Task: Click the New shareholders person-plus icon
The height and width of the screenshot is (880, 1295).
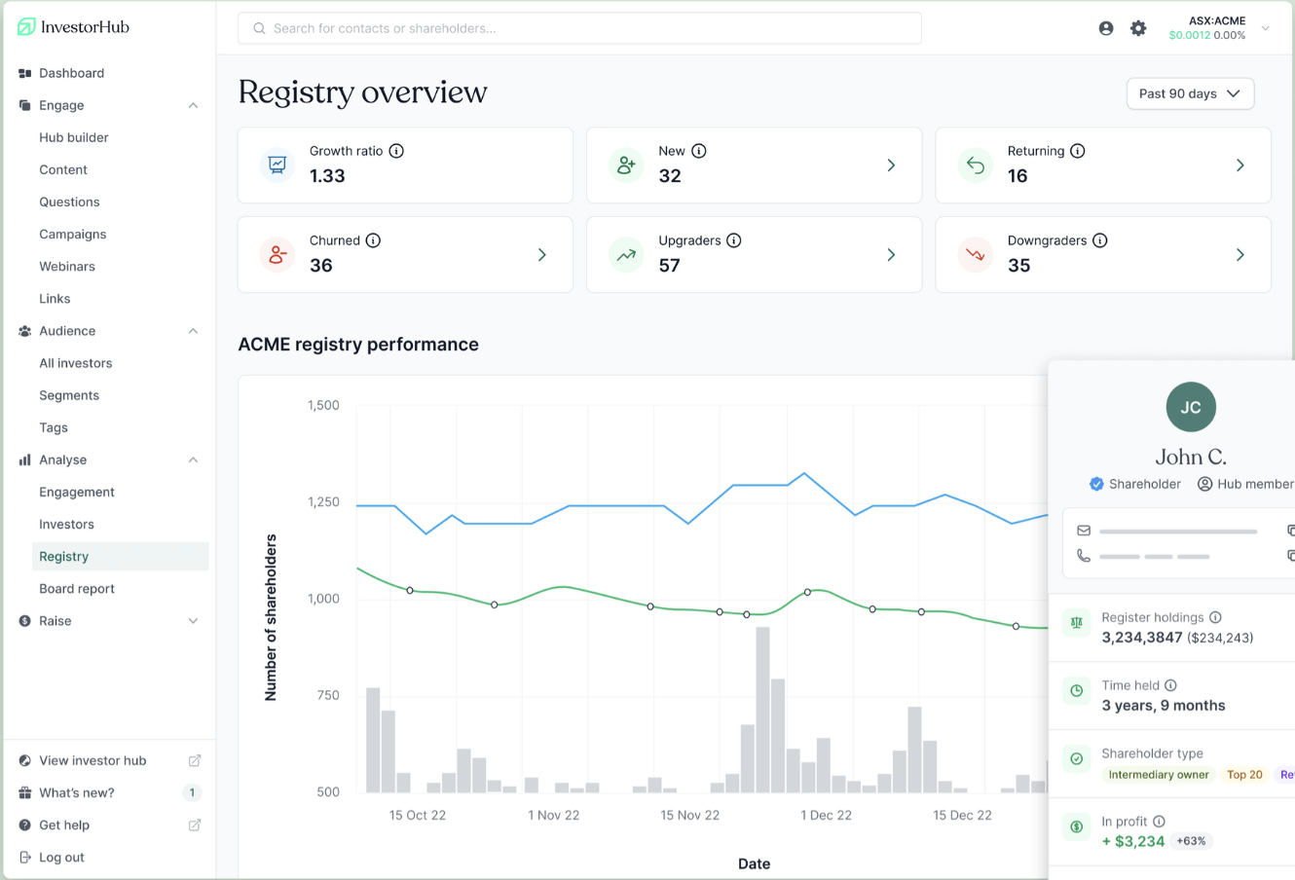Action: (626, 165)
